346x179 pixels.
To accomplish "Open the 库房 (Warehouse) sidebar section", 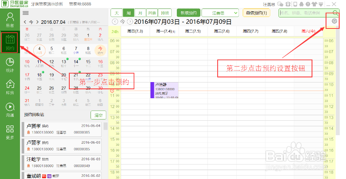I will click(x=10, y=88).
